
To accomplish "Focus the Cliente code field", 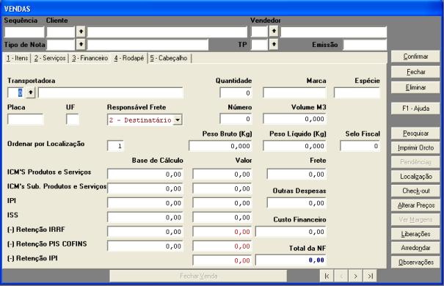I will coord(61,32).
